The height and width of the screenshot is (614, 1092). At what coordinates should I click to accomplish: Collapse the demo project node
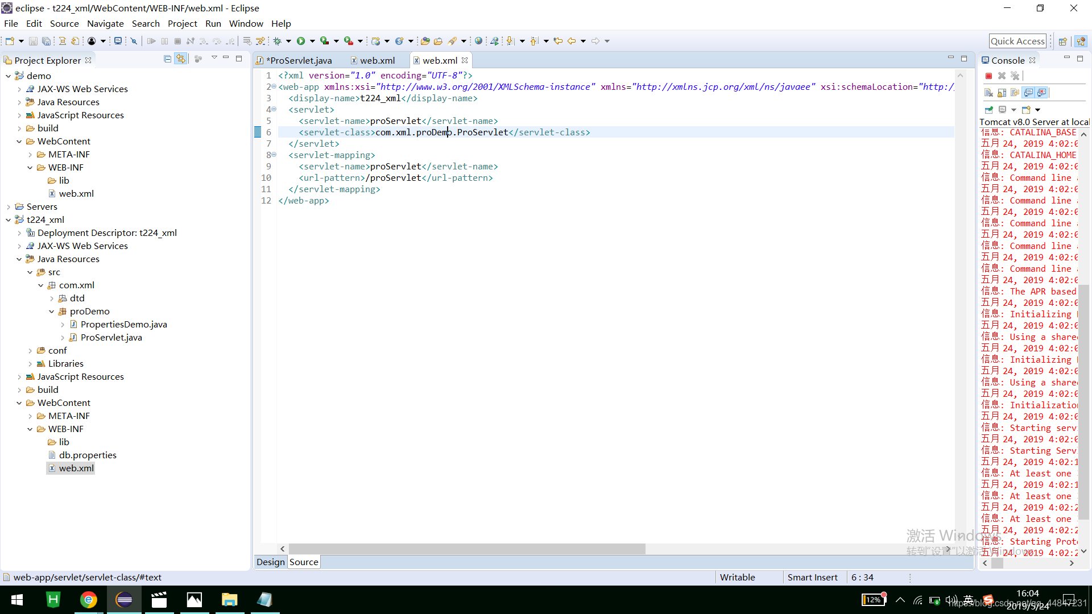pos(8,76)
